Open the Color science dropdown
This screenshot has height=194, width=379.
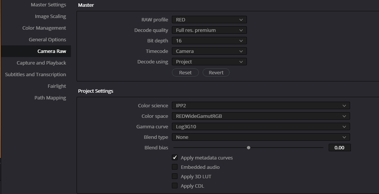point(261,105)
